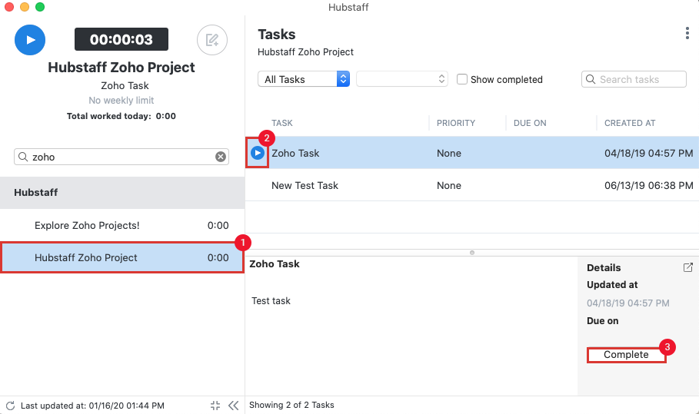The image size is (699, 414).
Task: Click Zoho Task priority None cell
Action: [x=449, y=153]
